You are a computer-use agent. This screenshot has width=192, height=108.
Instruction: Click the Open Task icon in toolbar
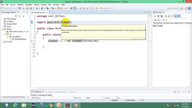tap(62, 8)
